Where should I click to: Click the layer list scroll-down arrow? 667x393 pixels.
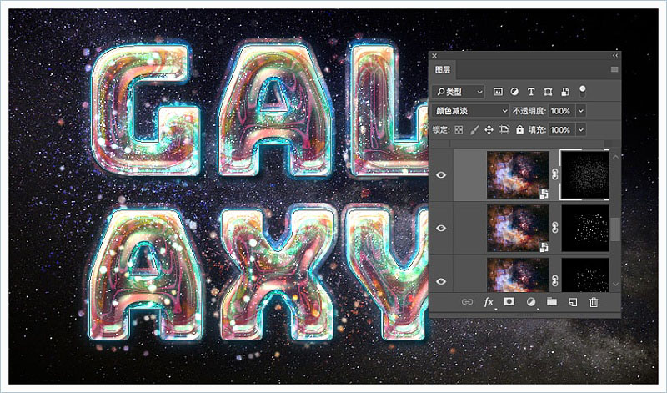click(615, 284)
